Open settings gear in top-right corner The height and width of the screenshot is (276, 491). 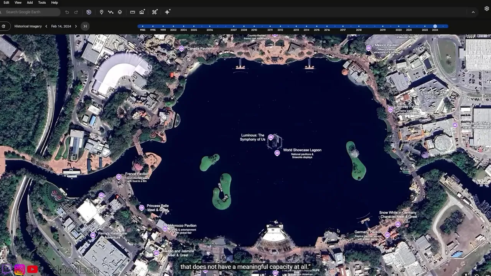pos(487,8)
